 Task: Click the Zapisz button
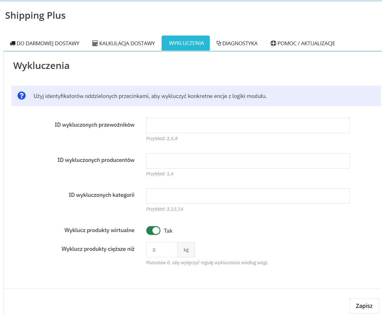(364, 306)
